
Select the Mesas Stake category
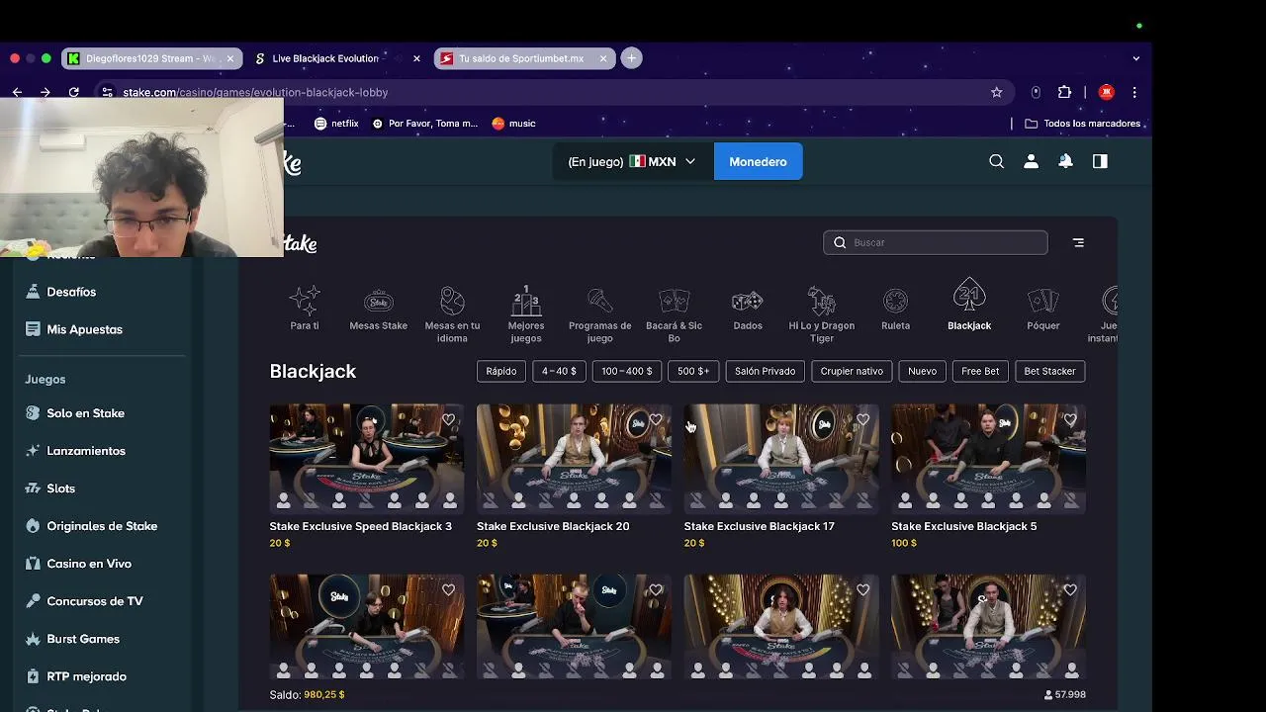coord(378,309)
